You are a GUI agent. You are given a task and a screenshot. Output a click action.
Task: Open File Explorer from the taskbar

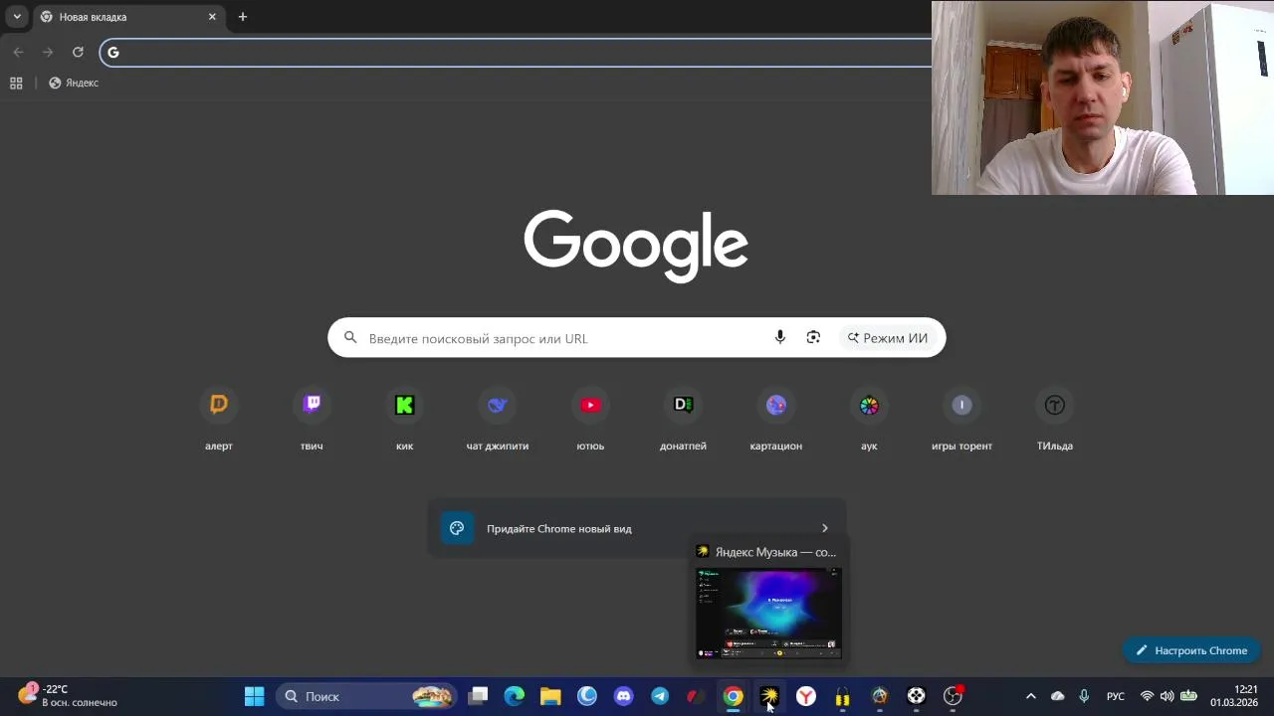click(x=550, y=696)
